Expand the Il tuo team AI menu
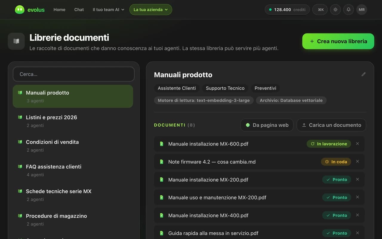 click(x=108, y=10)
